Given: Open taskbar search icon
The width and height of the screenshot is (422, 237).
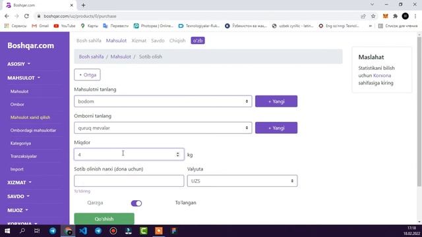Looking at the screenshot, I should pyautogui.click(x=22, y=231).
